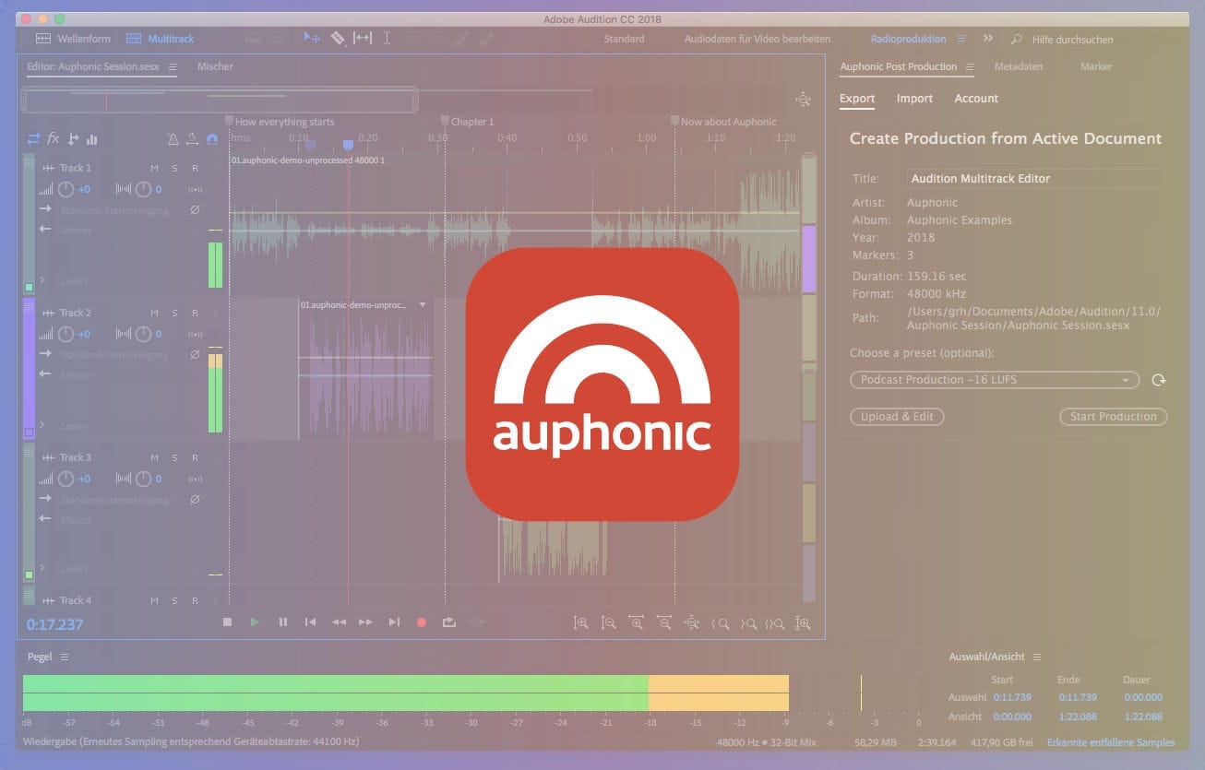Click the Start Production button
The height and width of the screenshot is (770, 1205).
pos(1113,416)
